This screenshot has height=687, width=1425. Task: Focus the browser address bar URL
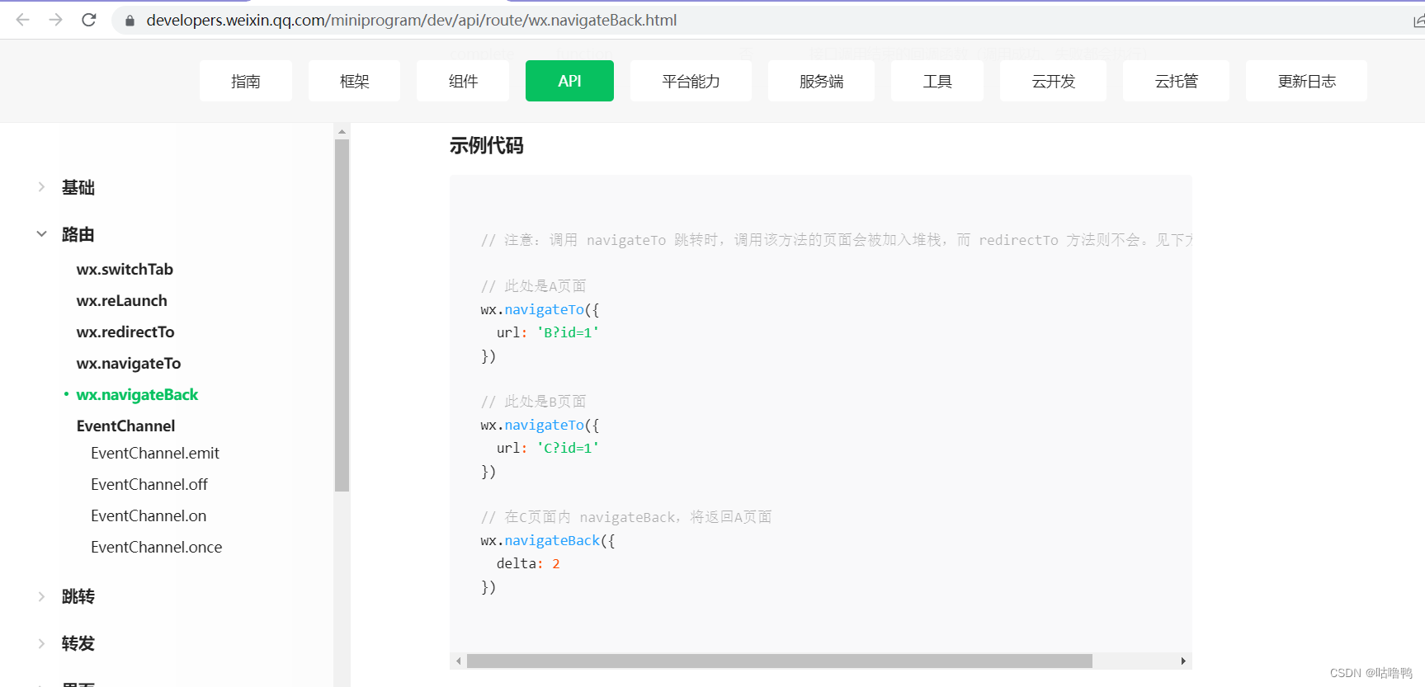(411, 21)
